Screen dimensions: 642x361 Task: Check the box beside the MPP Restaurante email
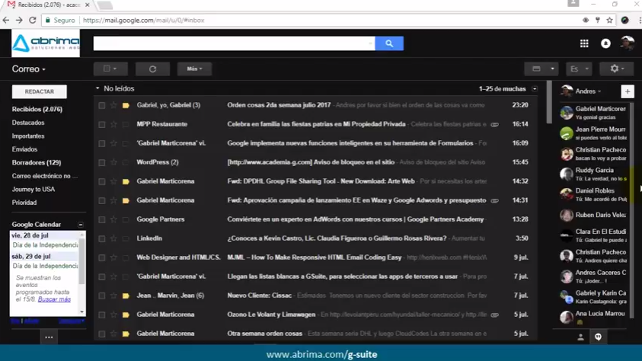[x=101, y=124]
